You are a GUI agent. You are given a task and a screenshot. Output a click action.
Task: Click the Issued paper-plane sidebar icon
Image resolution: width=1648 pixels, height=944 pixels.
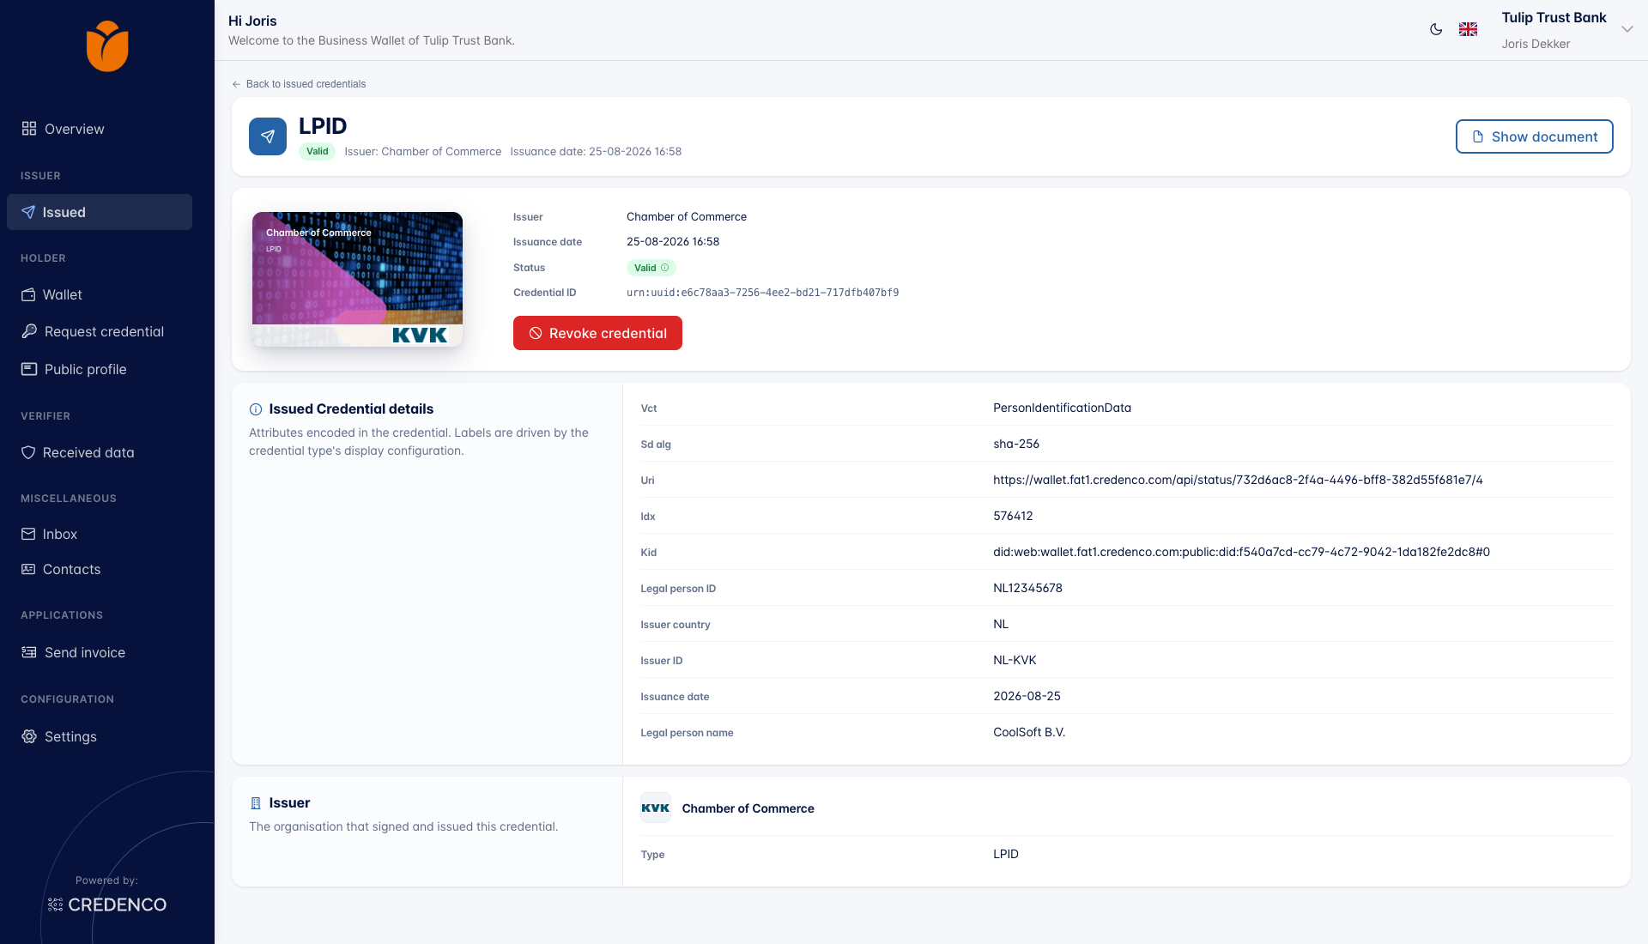[x=28, y=212]
